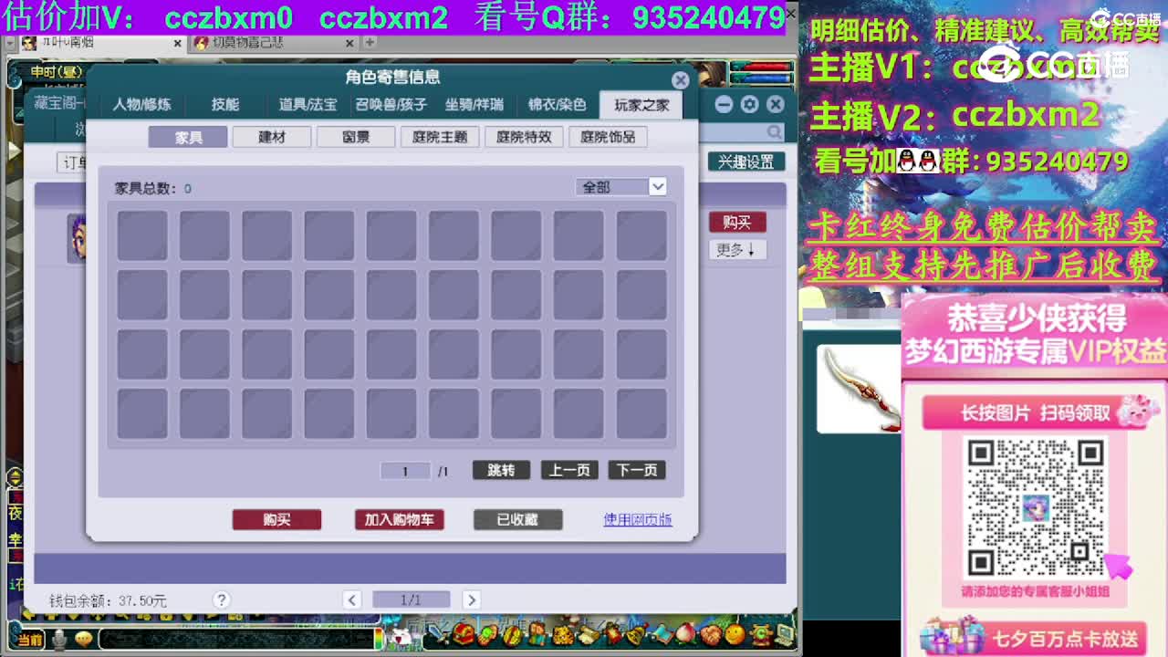Click the 下一页 button
The image size is (1168, 657).
[x=637, y=470]
